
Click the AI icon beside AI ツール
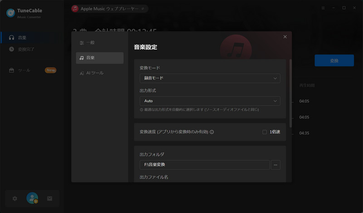[x=82, y=73]
